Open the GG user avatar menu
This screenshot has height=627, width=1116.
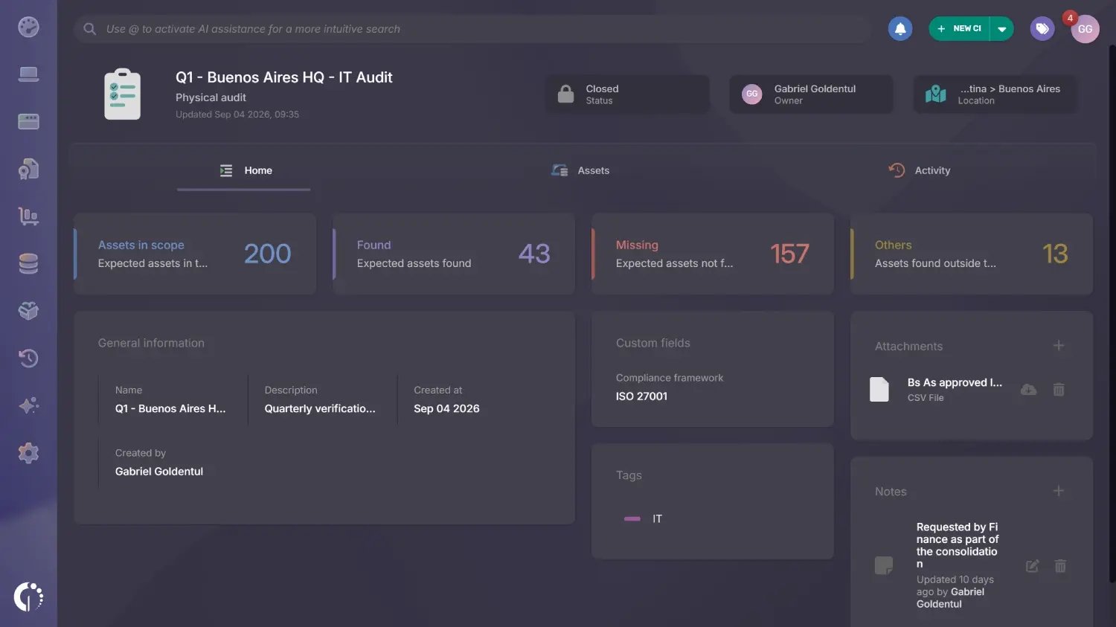[x=1085, y=29]
